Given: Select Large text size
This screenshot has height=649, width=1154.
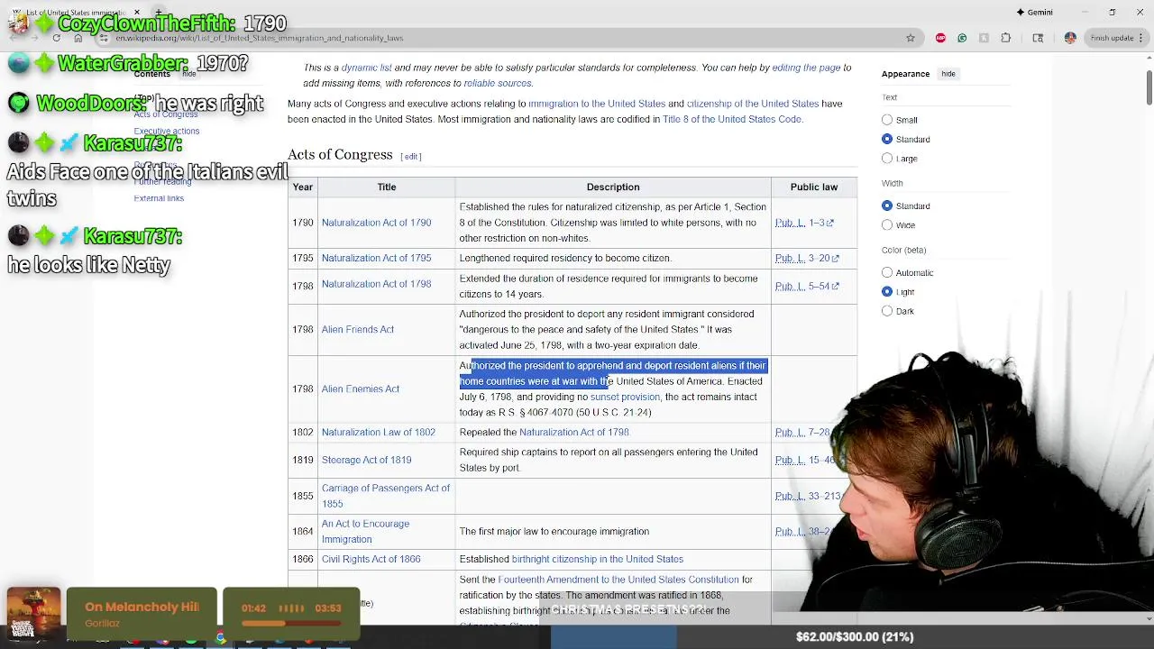Looking at the screenshot, I should [x=887, y=159].
